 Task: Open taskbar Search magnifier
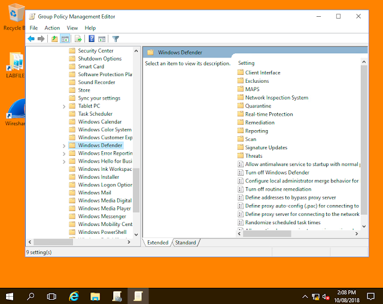[x=31, y=296]
